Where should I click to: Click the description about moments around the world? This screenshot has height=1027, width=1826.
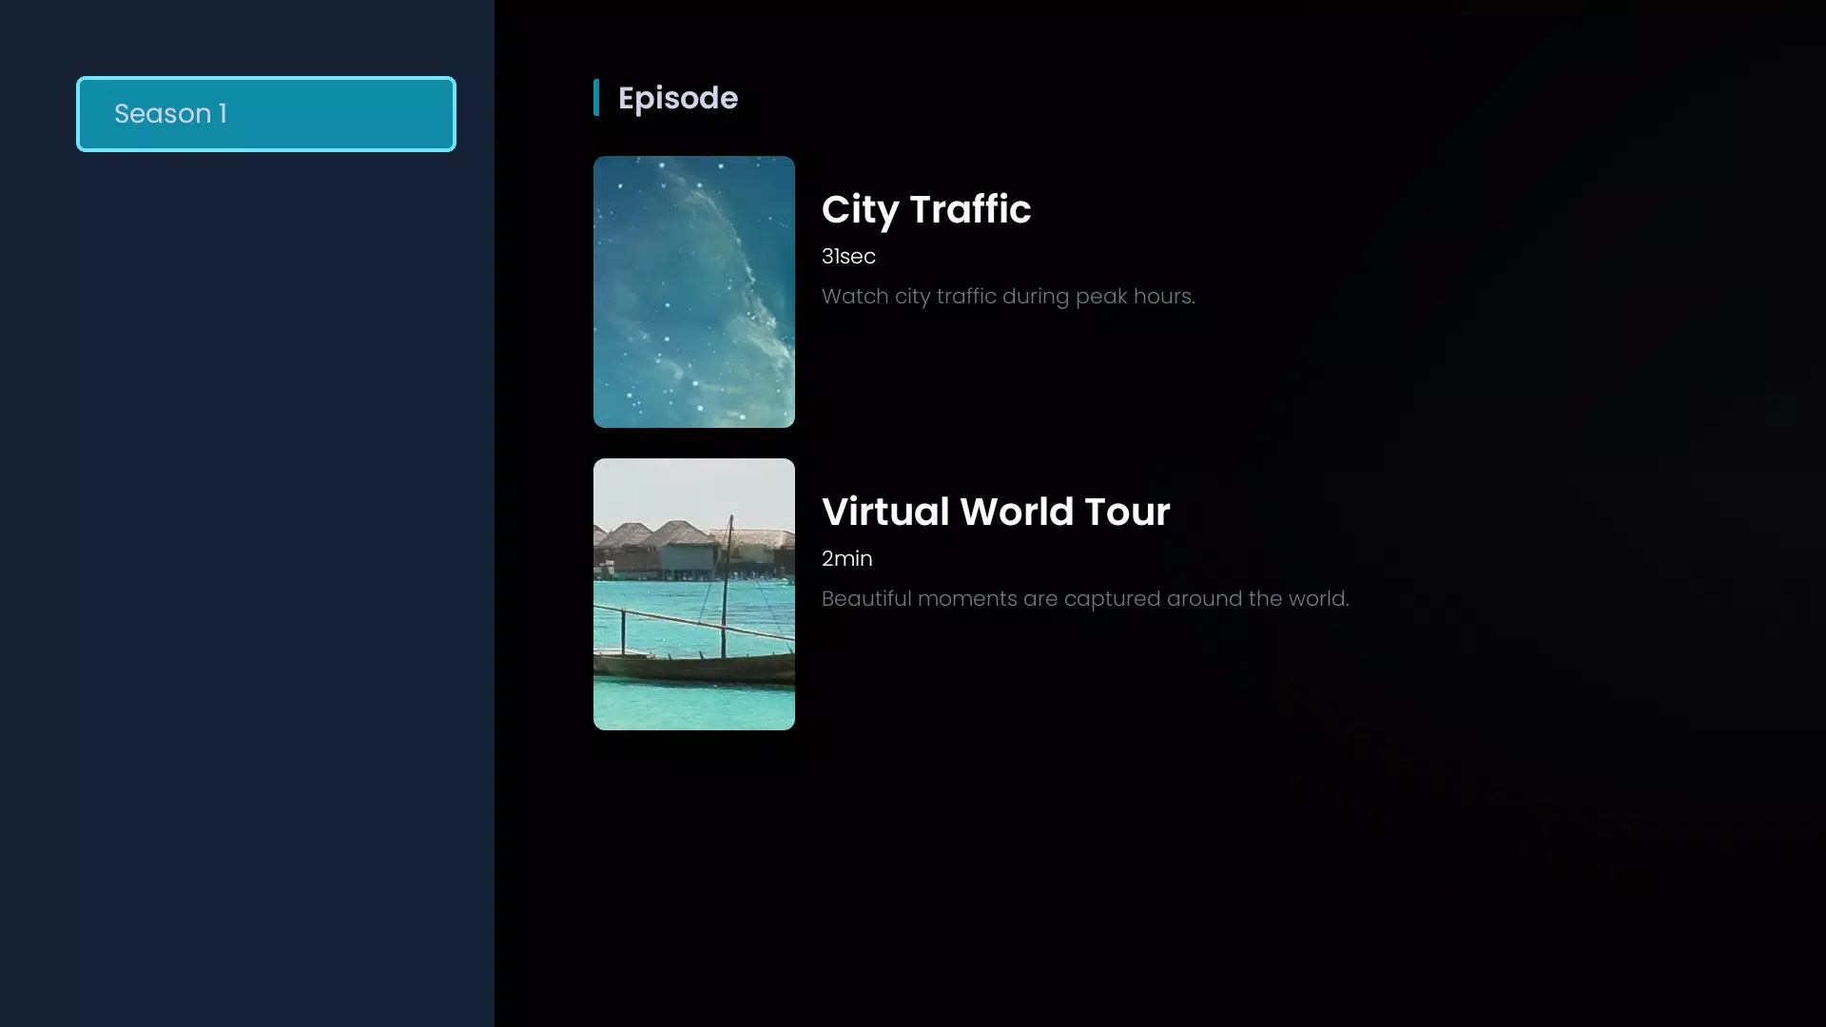(x=1085, y=599)
